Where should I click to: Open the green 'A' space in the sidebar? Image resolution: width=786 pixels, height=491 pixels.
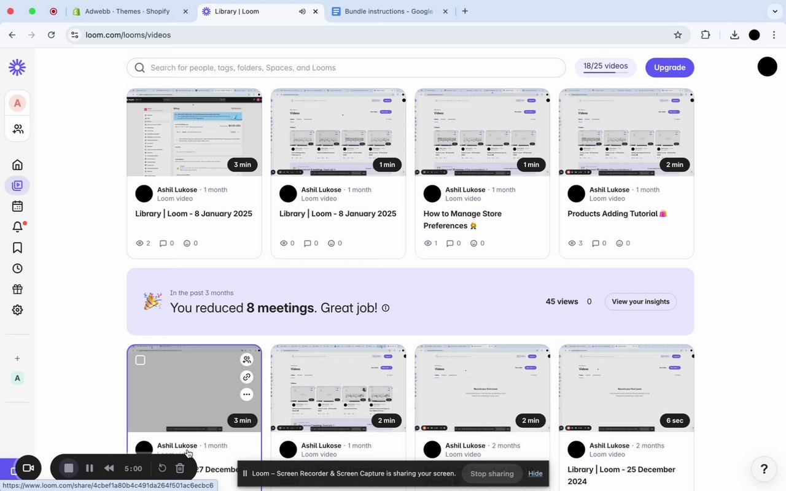pyautogui.click(x=17, y=378)
